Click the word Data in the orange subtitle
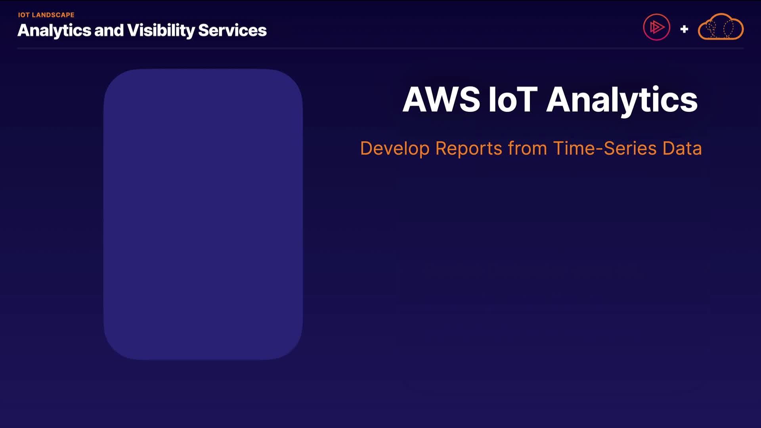The width and height of the screenshot is (761, 428). [682, 149]
